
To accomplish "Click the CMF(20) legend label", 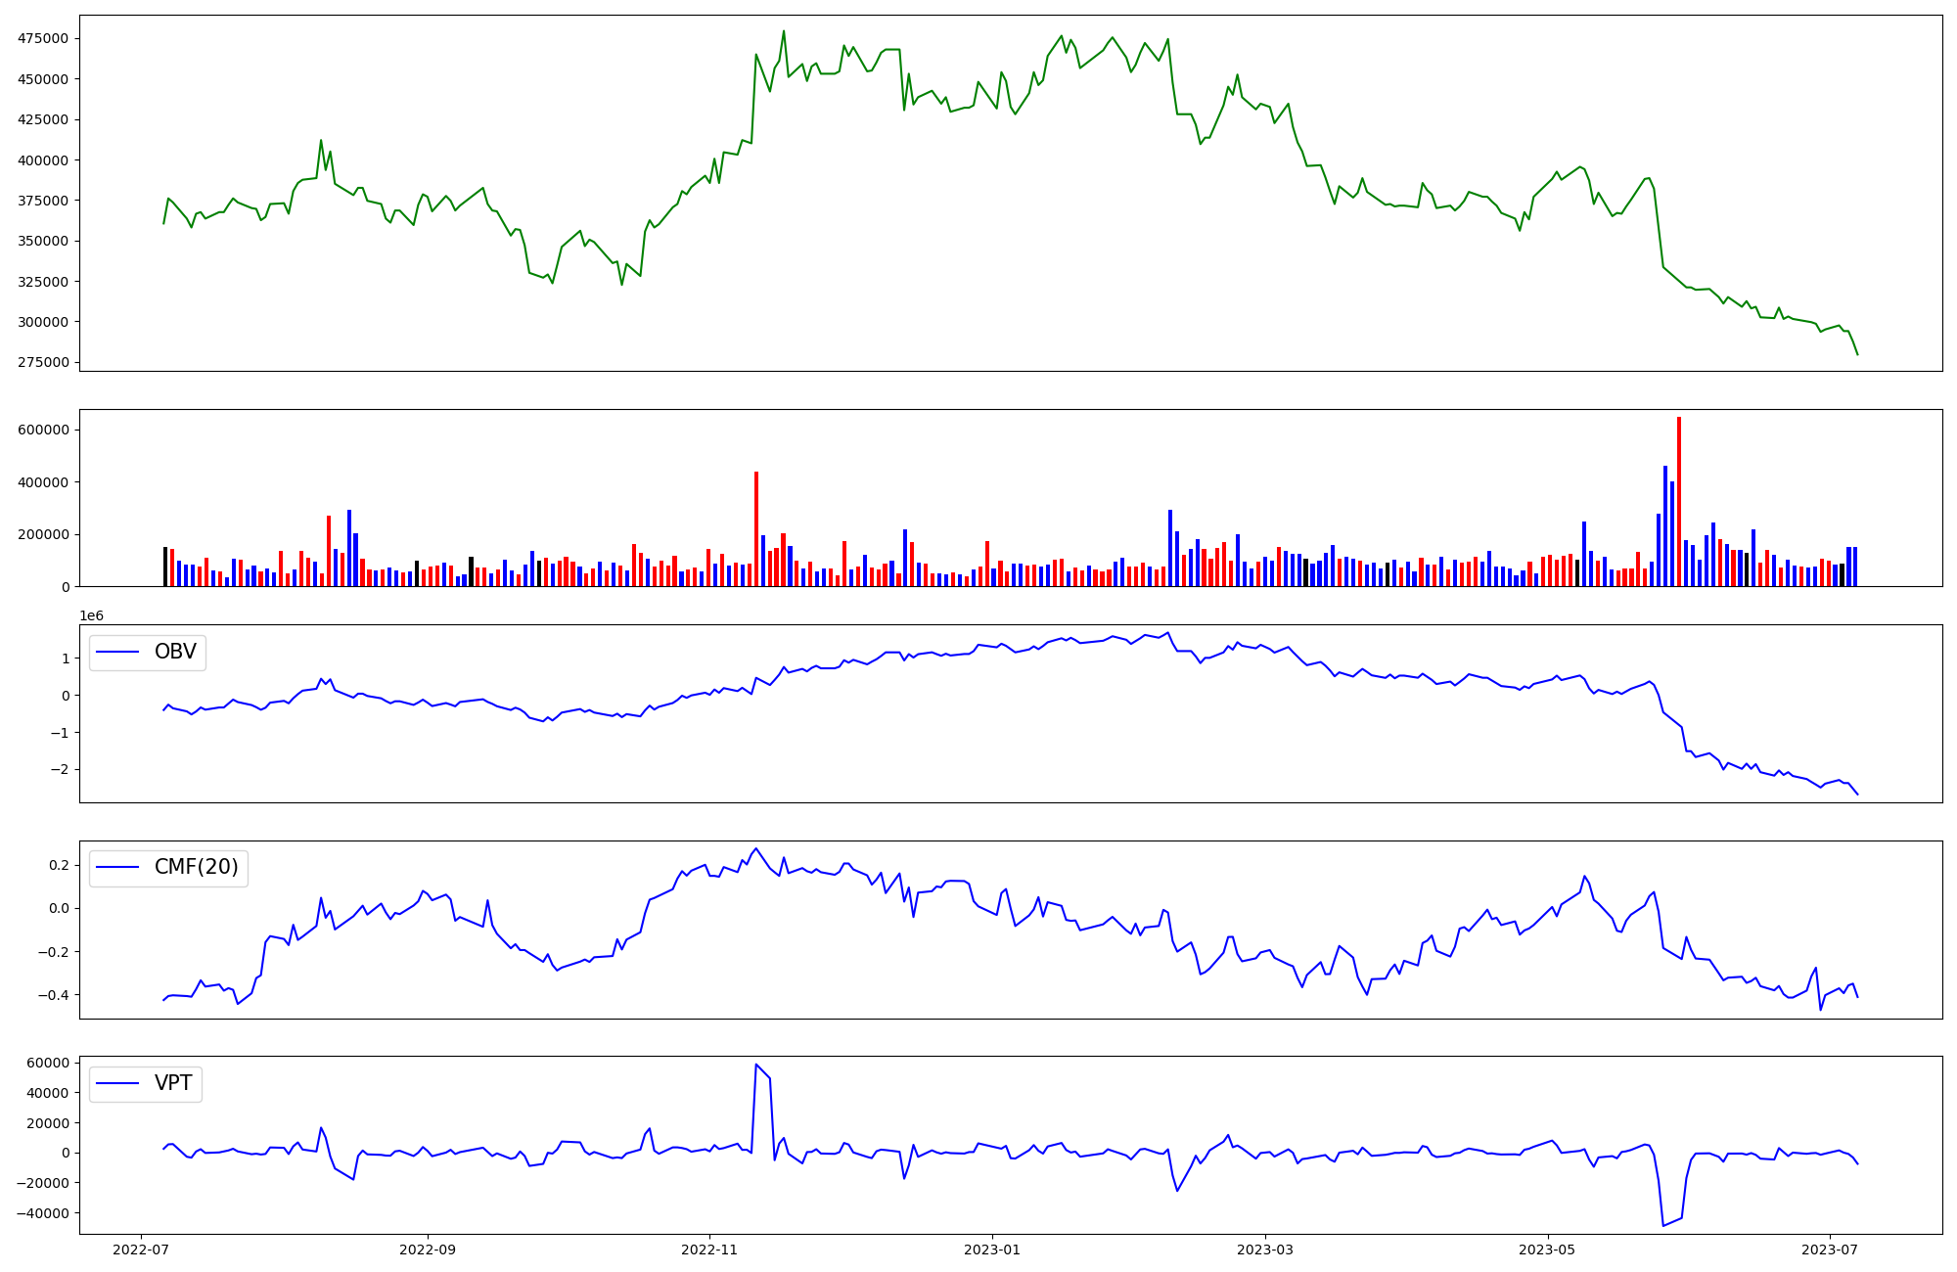I will [196, 868].
